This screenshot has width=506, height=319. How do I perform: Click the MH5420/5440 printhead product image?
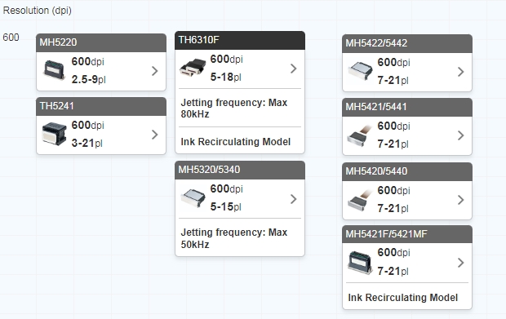[x=359, y=200]
